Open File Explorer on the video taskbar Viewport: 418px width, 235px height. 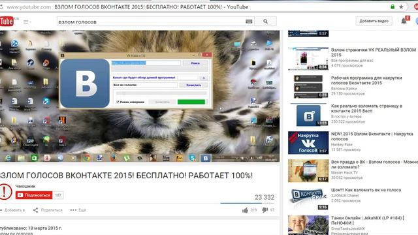pos(21,158)
